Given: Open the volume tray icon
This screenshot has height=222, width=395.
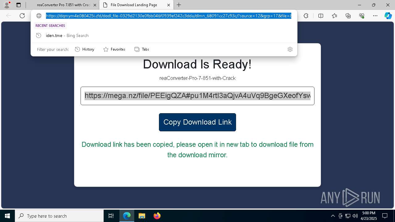Looking at the screenshot, I should (355, 216).
